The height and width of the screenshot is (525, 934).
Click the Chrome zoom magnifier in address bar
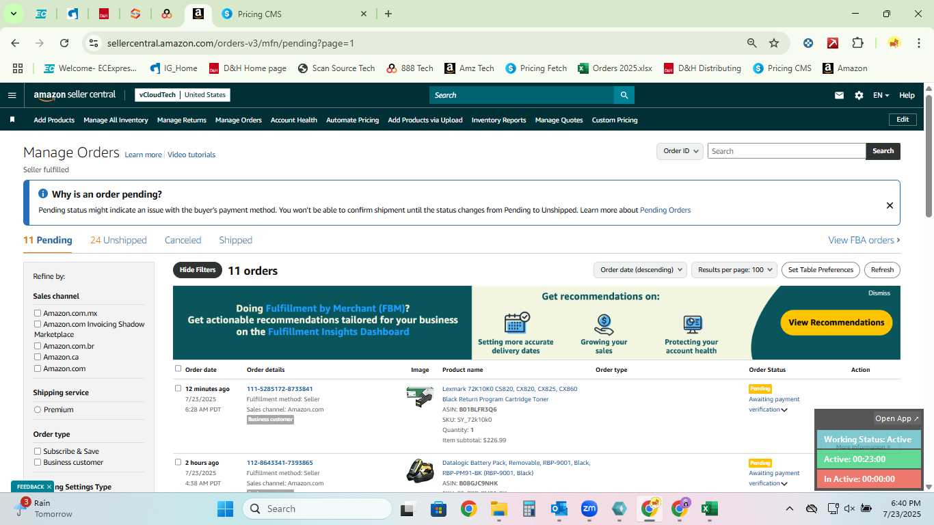point(752,43)
